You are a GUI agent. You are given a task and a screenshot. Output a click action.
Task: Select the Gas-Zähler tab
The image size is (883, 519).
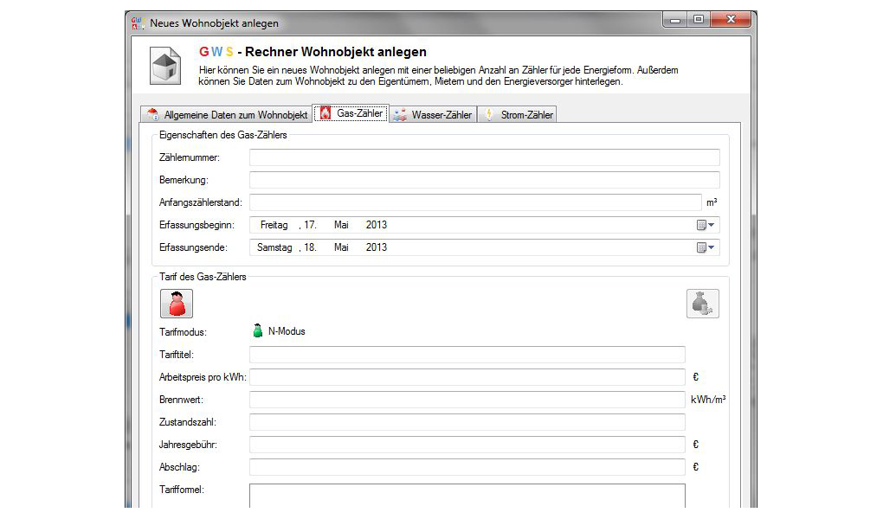point(351,113)
